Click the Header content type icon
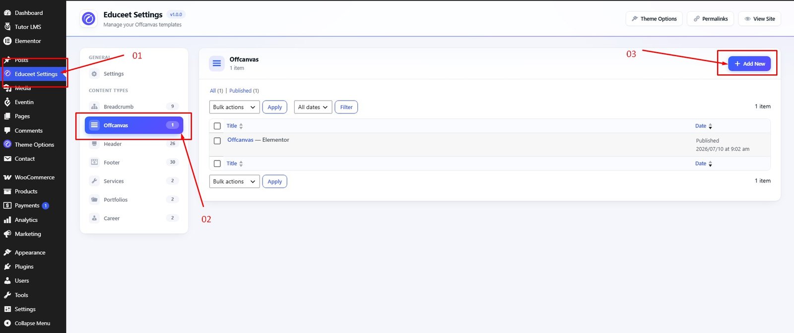This screenshot has width=794, height=333. pos(94,144)
